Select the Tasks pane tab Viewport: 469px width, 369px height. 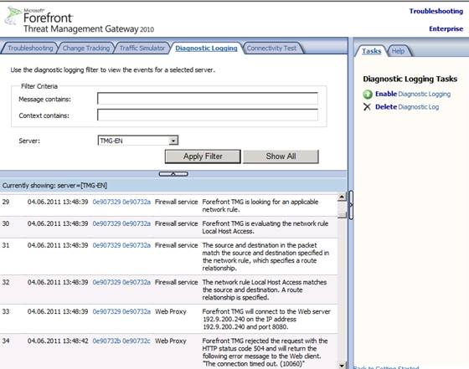tap(371, 51)
